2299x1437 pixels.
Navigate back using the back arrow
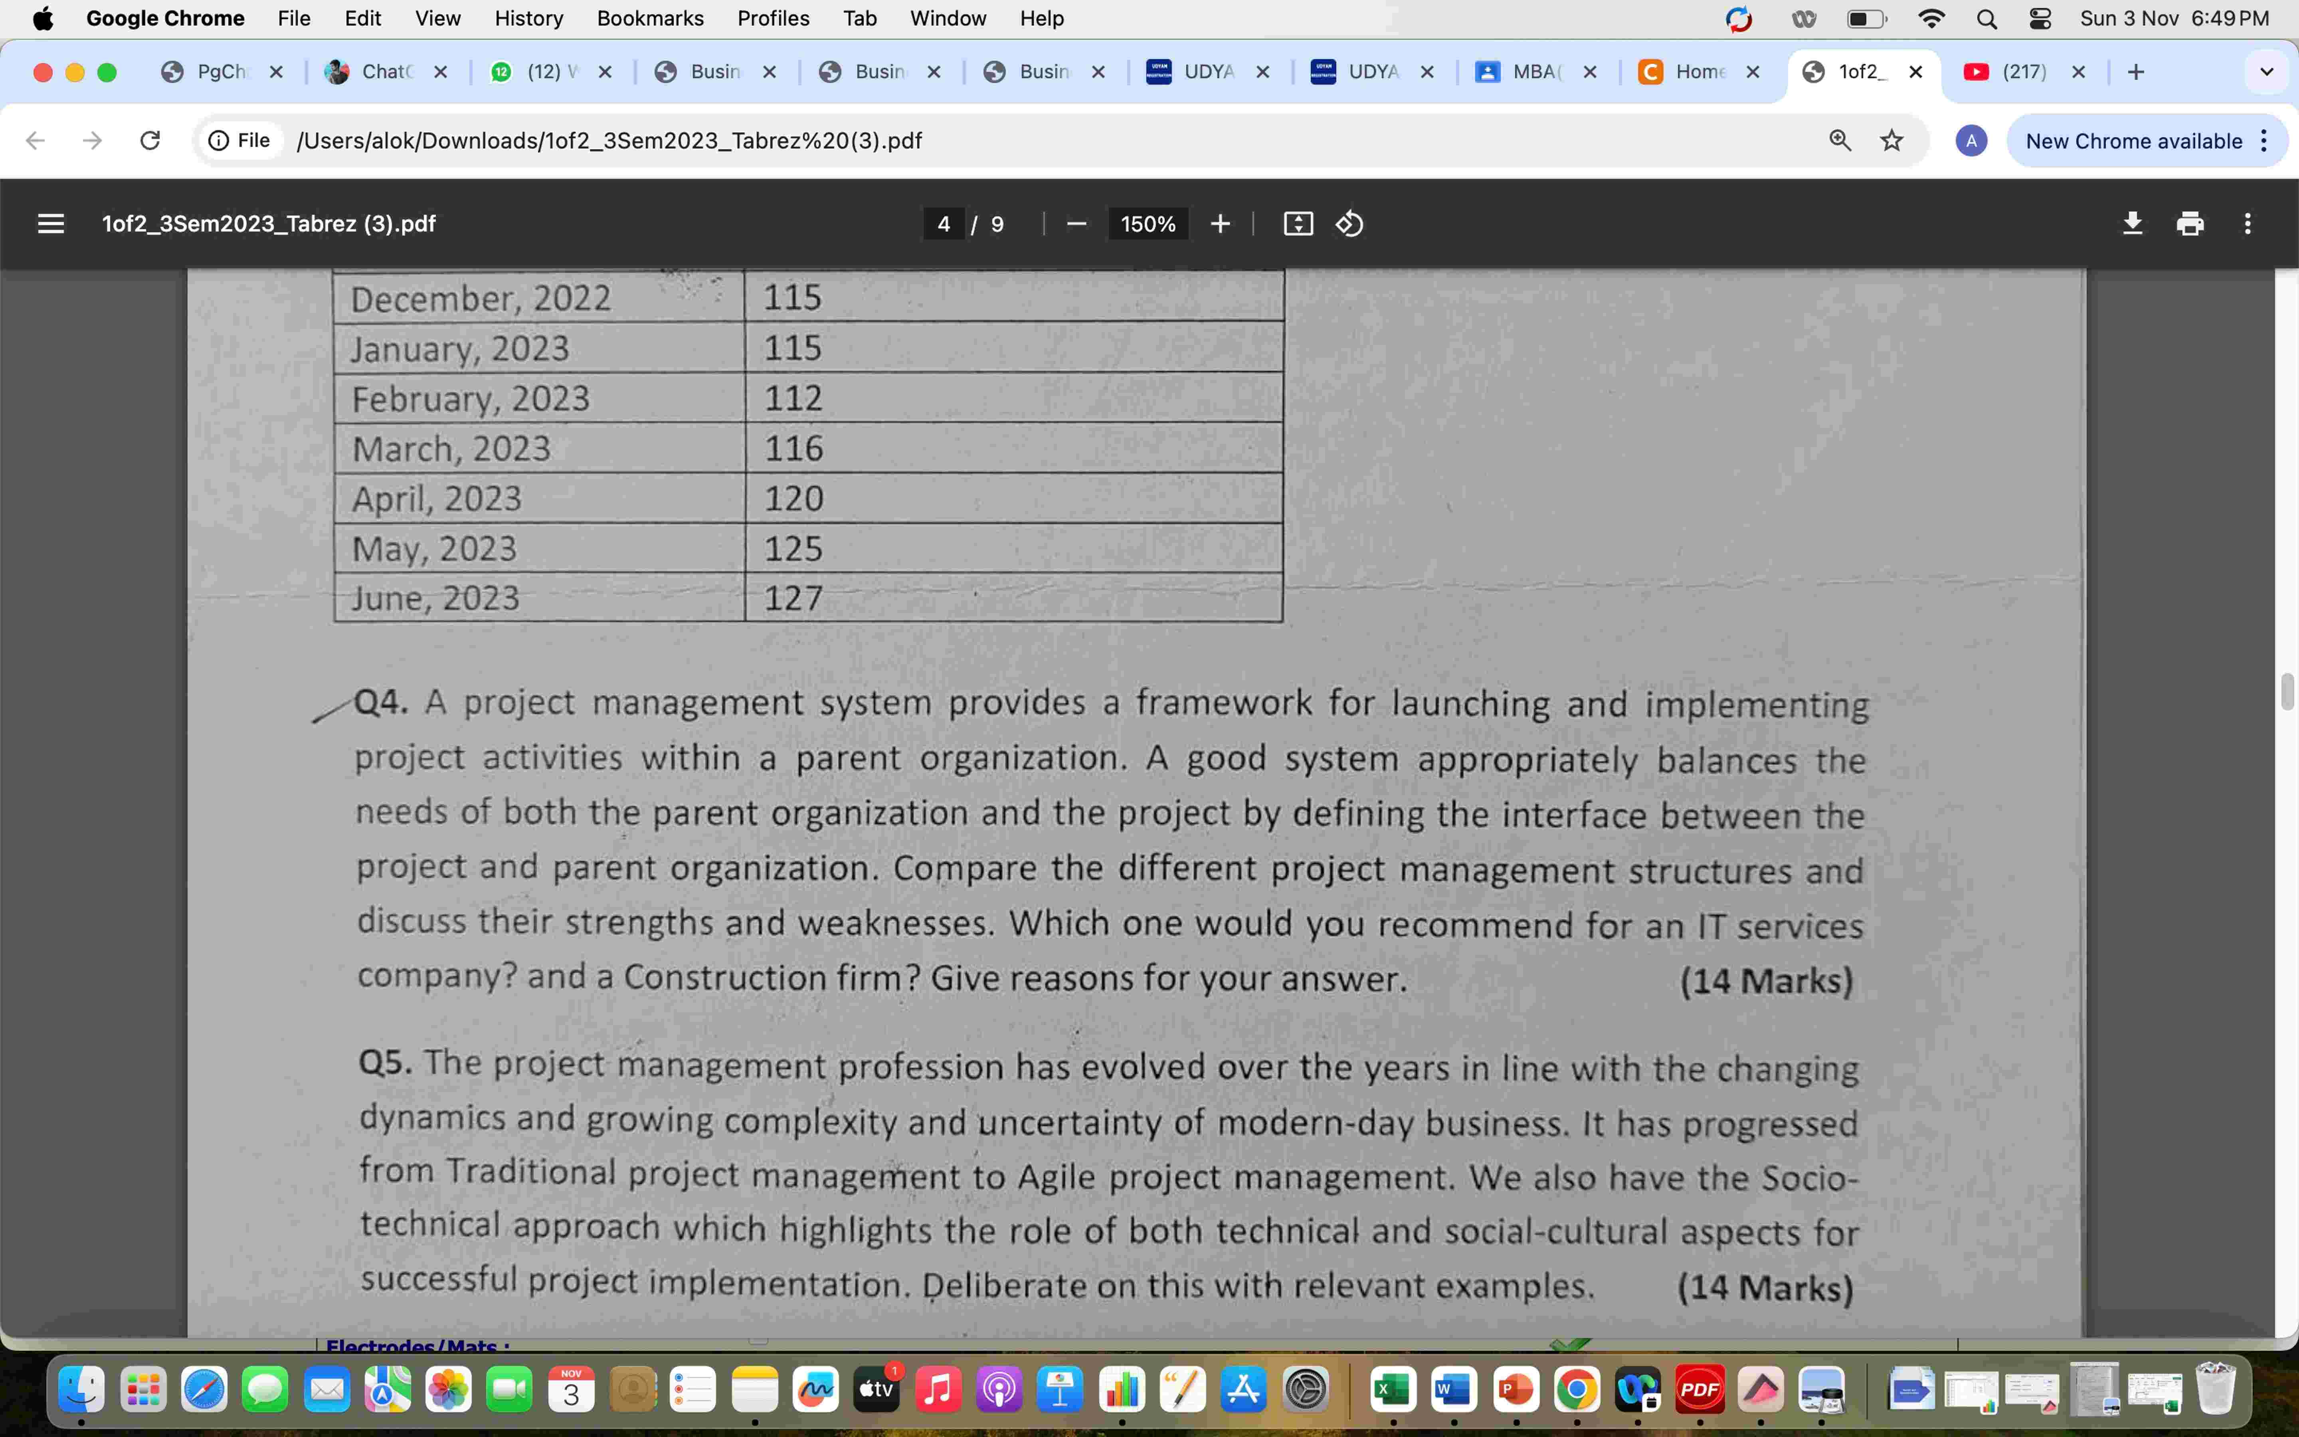[x=34, y=140]
